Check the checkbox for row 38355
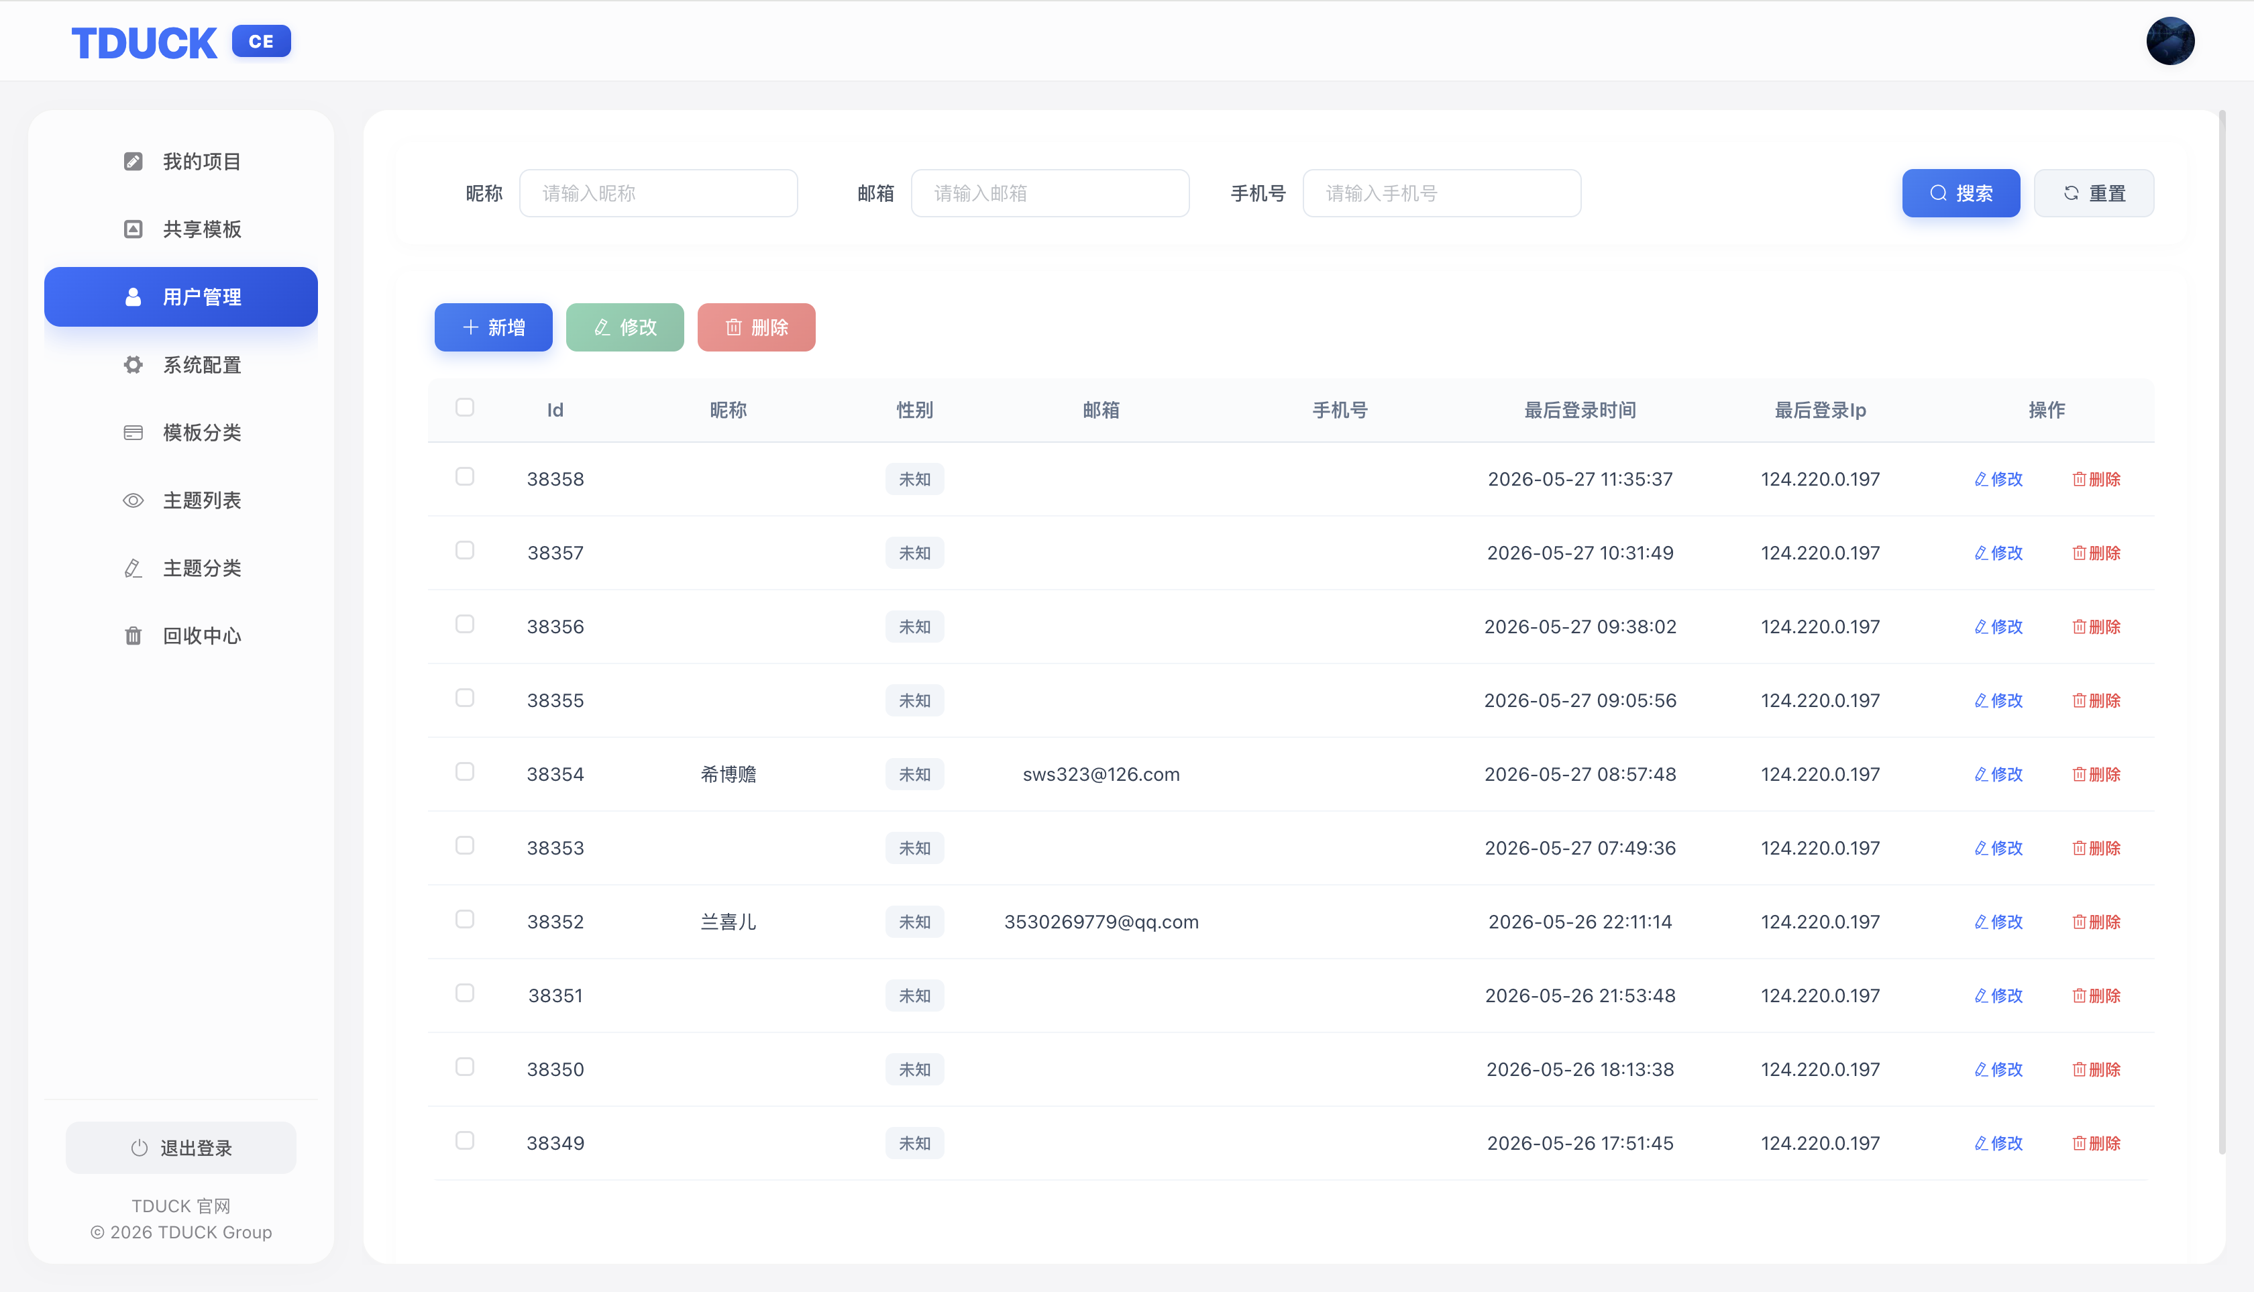Viewport: 2254px width, 1292px height. [x=465, y=698]
